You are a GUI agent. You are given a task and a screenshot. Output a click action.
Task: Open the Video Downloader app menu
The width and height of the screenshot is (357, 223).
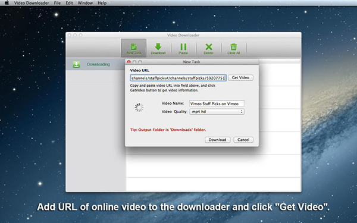[32, 3]
